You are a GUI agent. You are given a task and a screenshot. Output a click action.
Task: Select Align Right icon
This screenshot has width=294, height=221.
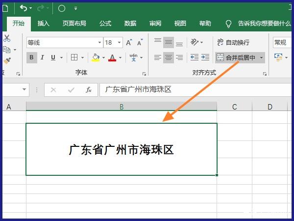click(x=179, y=57)
